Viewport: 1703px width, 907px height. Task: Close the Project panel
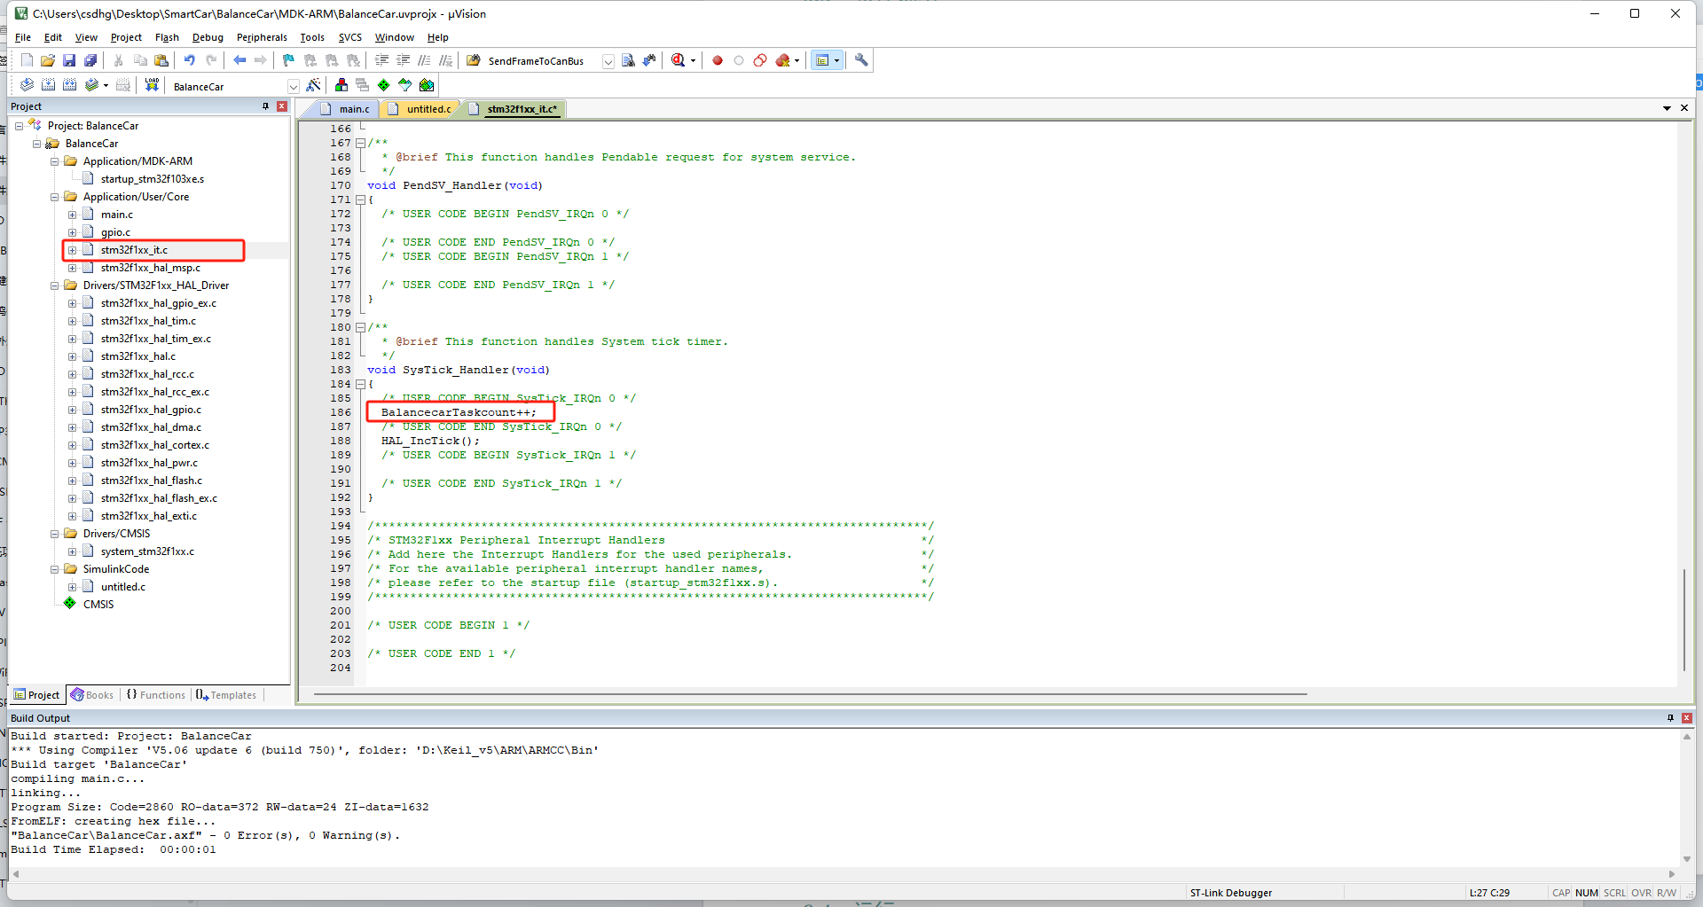pos(282,106)
